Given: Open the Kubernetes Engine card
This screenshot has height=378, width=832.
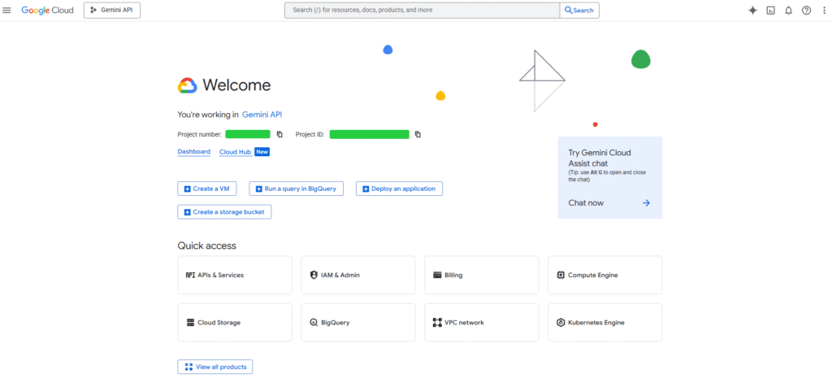Looking at the screenshot, I should click(x=604, y=322).
